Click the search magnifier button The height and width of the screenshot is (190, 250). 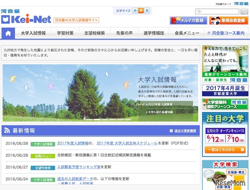point(244,12)
